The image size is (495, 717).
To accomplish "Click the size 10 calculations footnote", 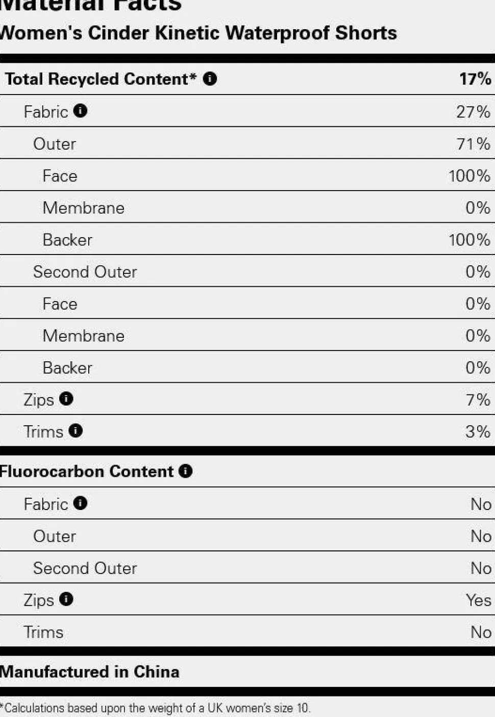I will tap(155, 708).
